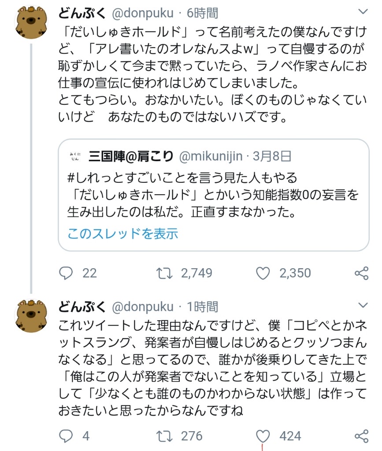Reply to the second tweet with 4 replies
The height and width of the screenshot is (451, 382).
(66, 436)
